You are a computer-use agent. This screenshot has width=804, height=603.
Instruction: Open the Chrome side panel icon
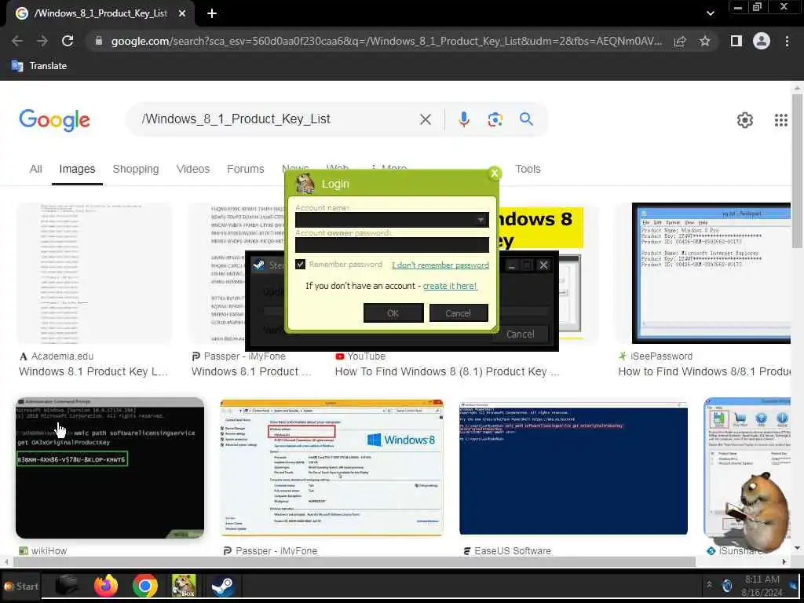pos(736,41)
